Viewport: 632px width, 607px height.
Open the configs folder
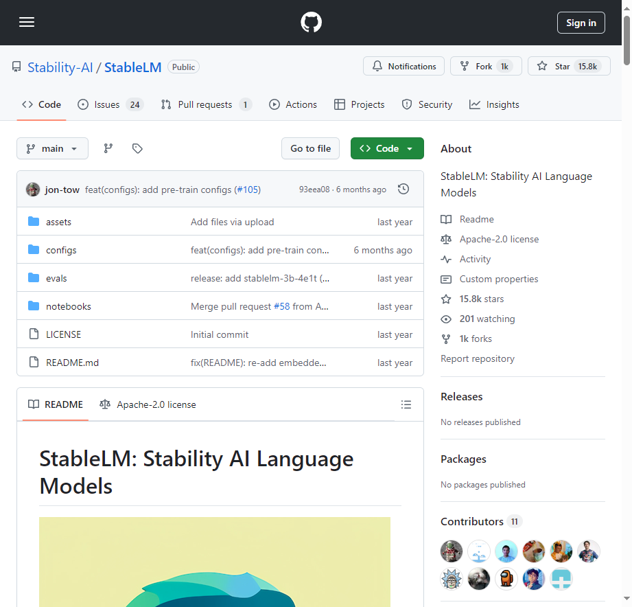tap(61, 250)
